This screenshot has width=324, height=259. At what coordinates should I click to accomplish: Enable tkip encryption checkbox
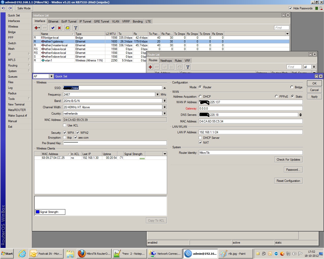[65, 138]
